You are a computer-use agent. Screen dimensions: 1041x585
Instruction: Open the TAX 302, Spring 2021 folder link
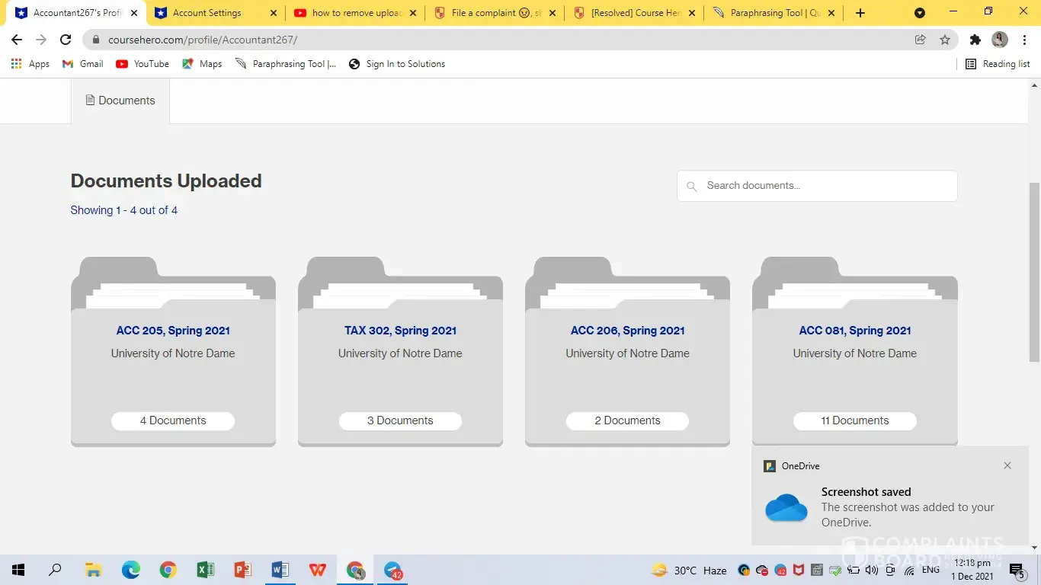[400, 331]
